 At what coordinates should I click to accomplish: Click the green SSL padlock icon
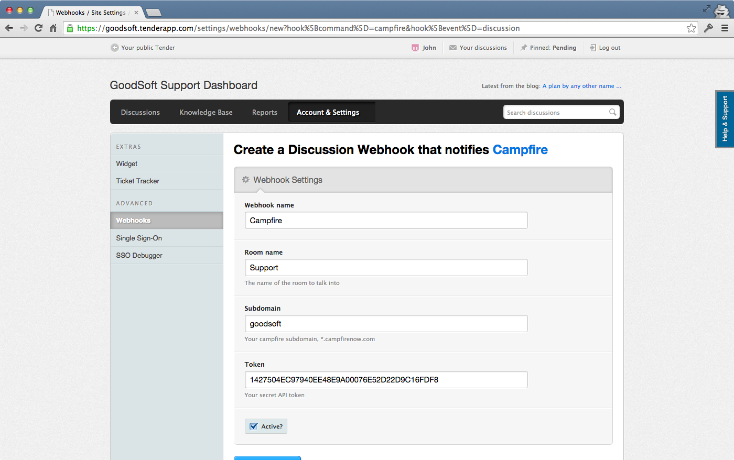pos(70,28)
